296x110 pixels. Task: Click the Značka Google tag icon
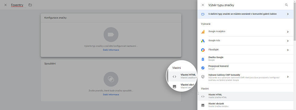coord(203,59)
